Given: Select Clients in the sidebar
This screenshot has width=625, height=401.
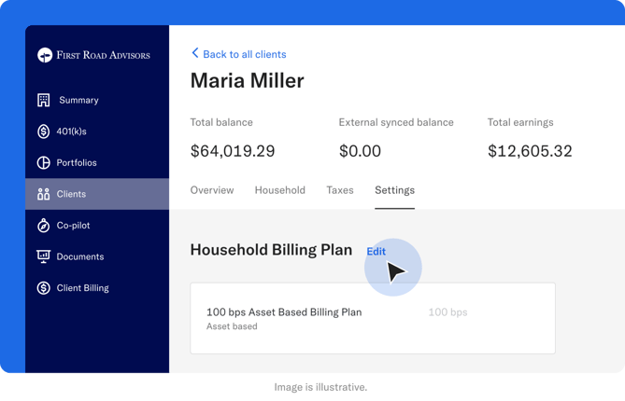Looking at the screenshot, I should pos(97,194).
